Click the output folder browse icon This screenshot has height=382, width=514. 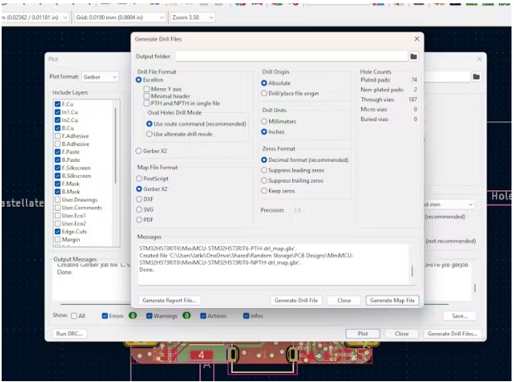click(x=413, y=56)
